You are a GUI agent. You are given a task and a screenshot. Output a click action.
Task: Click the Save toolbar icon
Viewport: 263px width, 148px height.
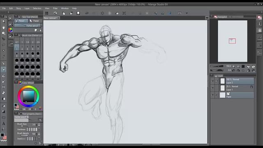click(78, 13)
